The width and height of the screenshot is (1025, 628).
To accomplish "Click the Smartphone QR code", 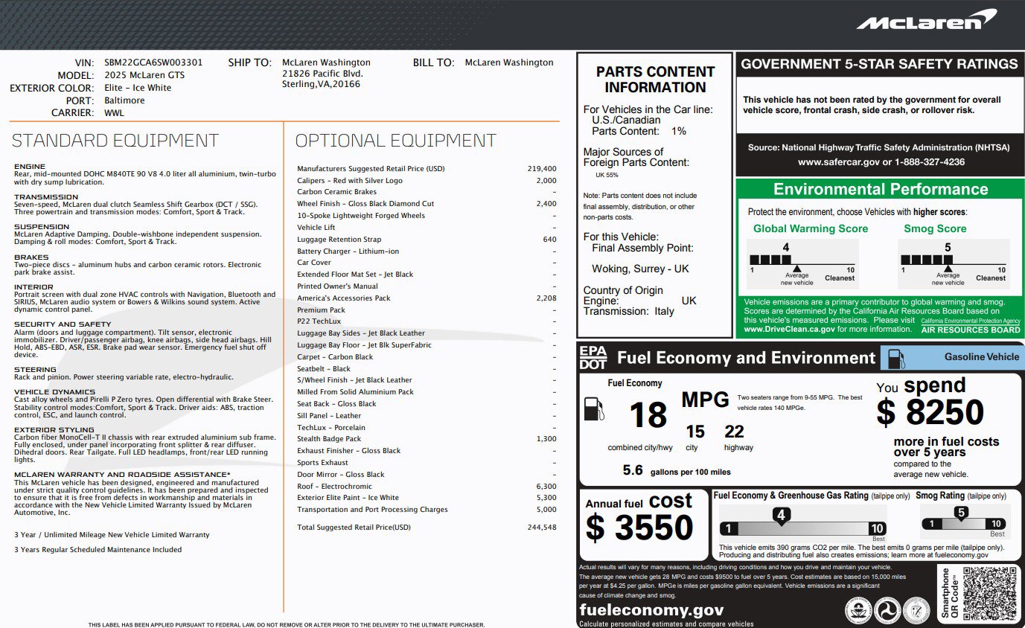I will click(x=989, y=593).
